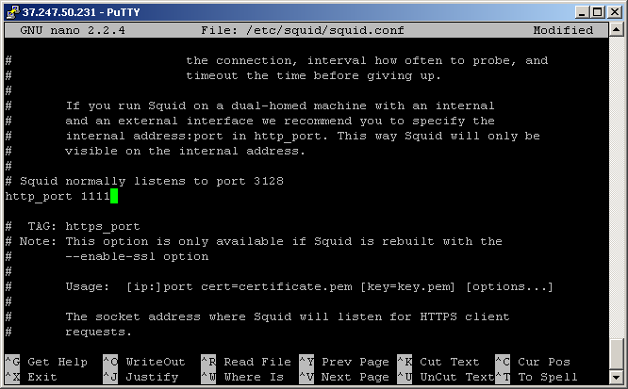The image size is (628, 389).
Task: Click the green cursor after 1111
Action: [114, 196]
